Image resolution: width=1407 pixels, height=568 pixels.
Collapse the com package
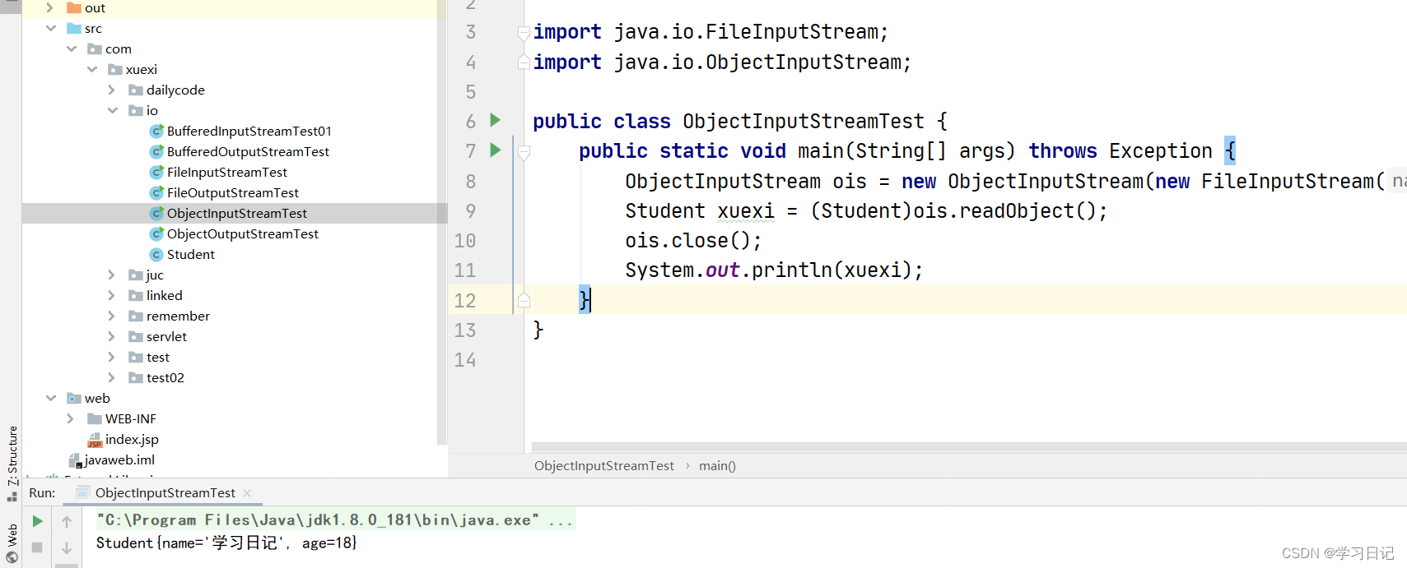coord(72,48)
